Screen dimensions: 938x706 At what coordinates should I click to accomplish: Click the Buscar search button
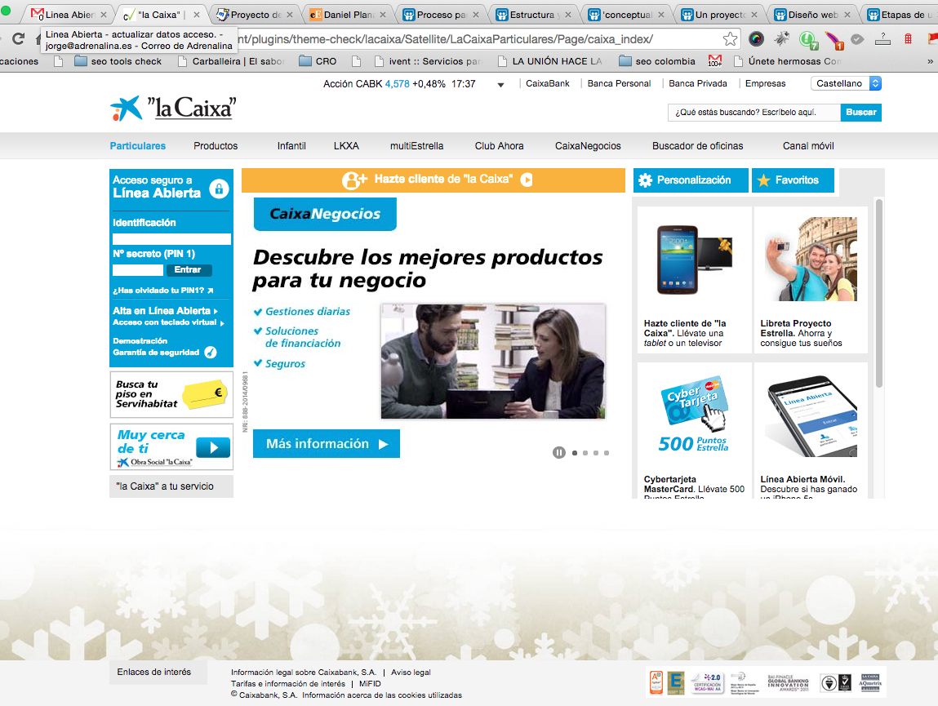(x=860, y=113)
